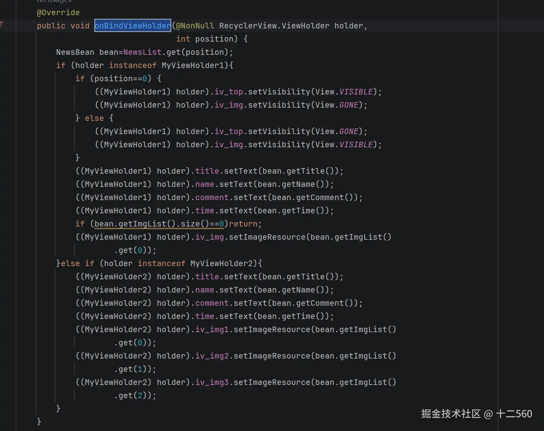Viewport: 544px width, 431px height.
Task: Click the @NonNull annotation
Action: [195, 26]
